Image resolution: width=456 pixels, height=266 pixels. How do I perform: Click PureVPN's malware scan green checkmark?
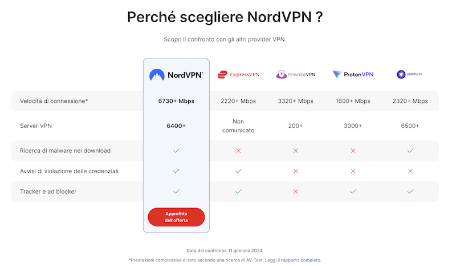410,151
